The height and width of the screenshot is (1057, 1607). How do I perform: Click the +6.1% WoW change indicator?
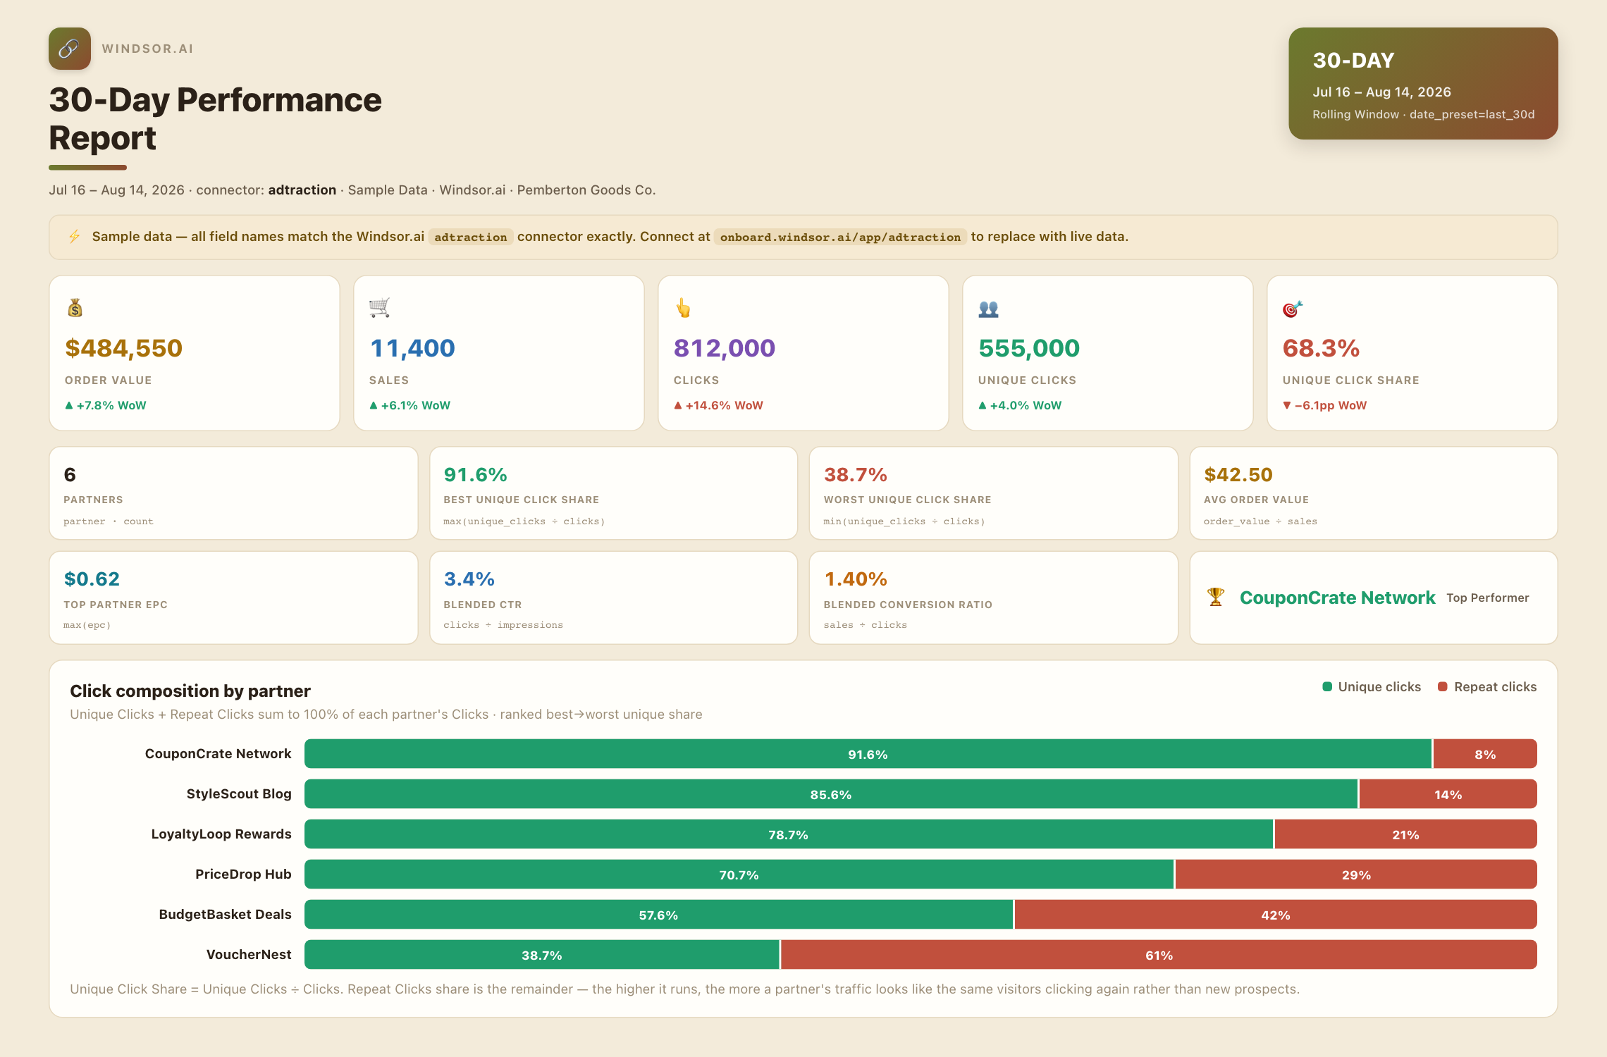tap(410, 405)
